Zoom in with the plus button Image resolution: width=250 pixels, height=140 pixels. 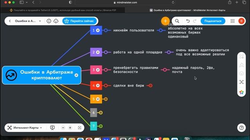tap(70, 128)
